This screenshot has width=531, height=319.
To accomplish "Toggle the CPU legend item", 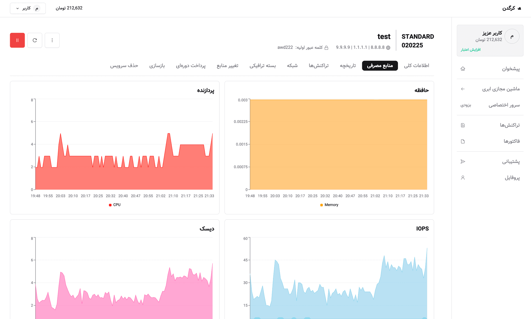I will tap(115, 205).
